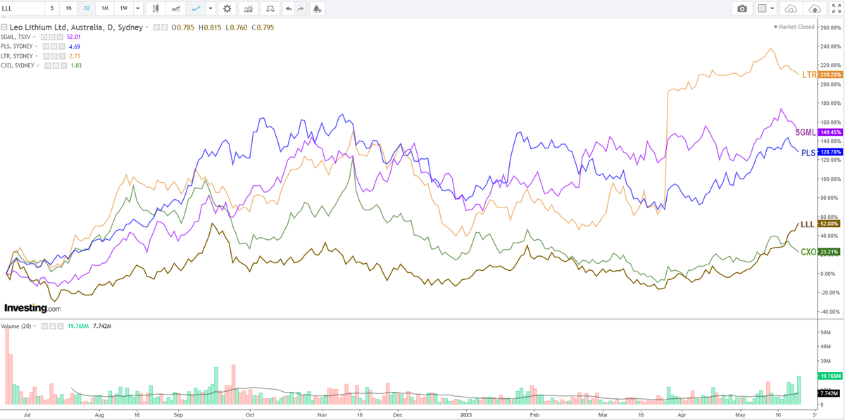Toggle visibility of Volume (20) indicator

pyautogui.click(x=44, y=326)
